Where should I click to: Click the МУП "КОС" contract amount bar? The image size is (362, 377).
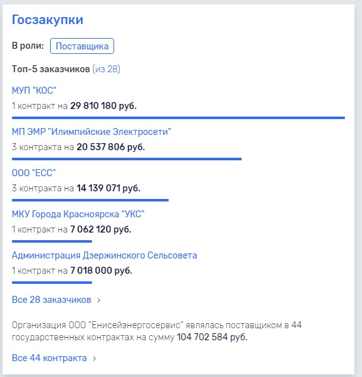point(178,118)
